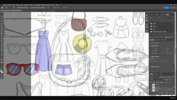Collapse the Sélections rapides section
Image resolution: width=177 pixels, height=100 pixels.
[x=150, y=67]
